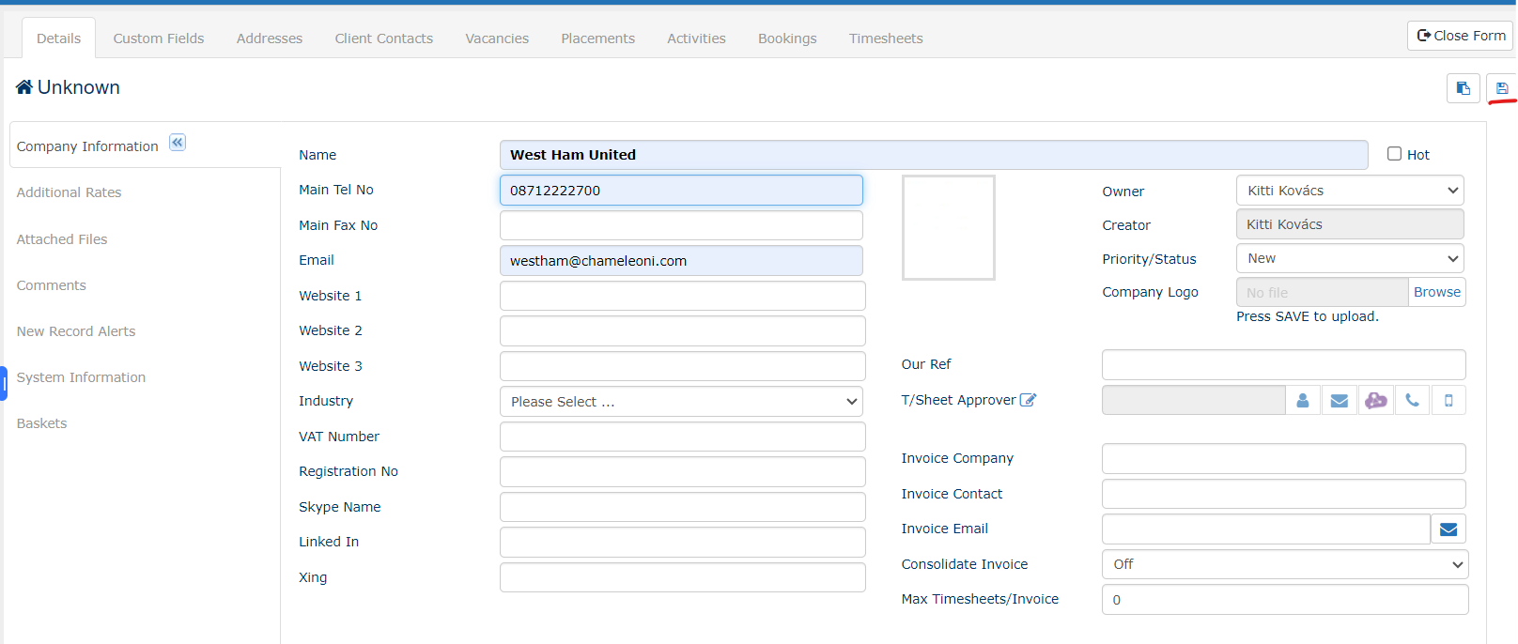This screenshot has width=1518, height=644.
Task: Open the Timesheets tab
Action: 886,38
